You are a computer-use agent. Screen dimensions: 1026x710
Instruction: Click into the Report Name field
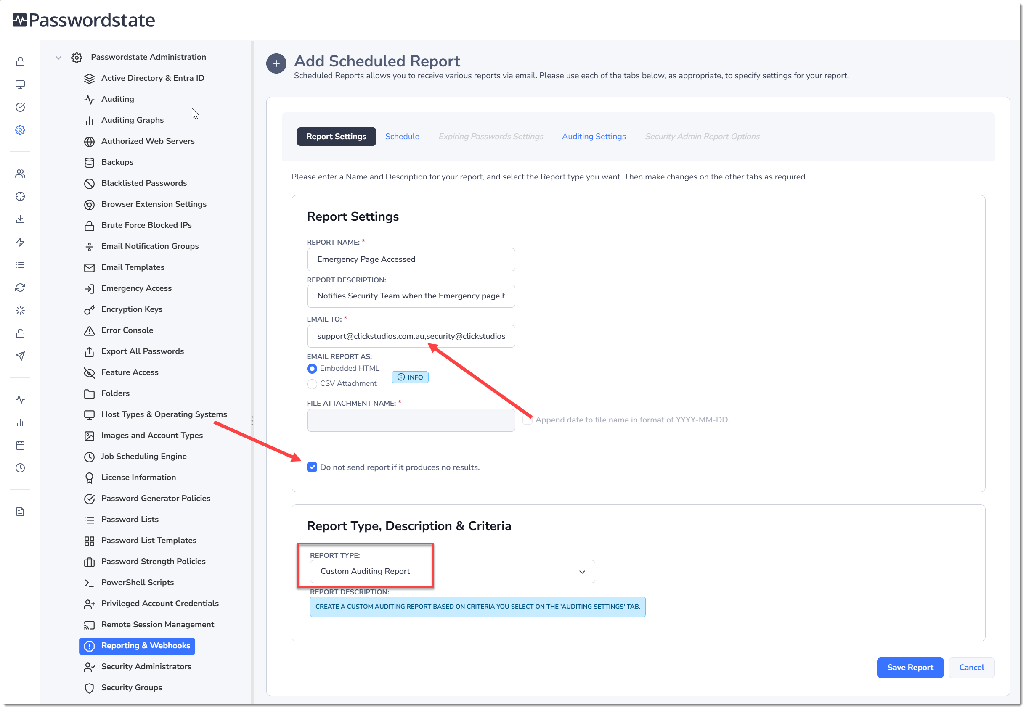tap(411, 259)
